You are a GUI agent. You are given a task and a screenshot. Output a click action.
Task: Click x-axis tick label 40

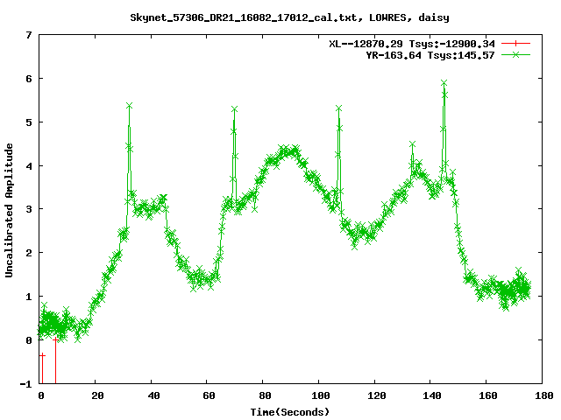pyautogui.click(x=153, y=395)
